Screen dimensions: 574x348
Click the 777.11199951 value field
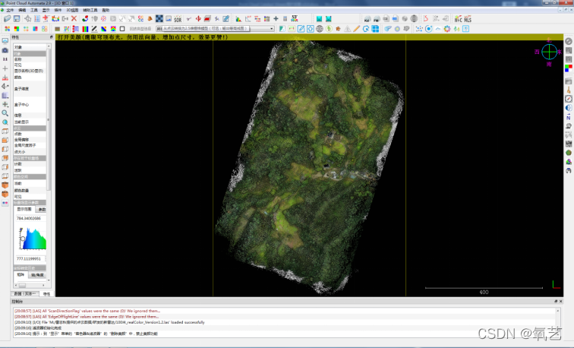click(30, 258)
